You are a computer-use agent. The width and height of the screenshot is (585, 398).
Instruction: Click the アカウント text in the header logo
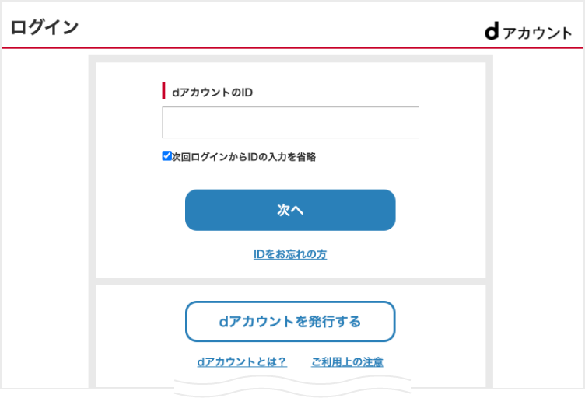tap(537, 33)
